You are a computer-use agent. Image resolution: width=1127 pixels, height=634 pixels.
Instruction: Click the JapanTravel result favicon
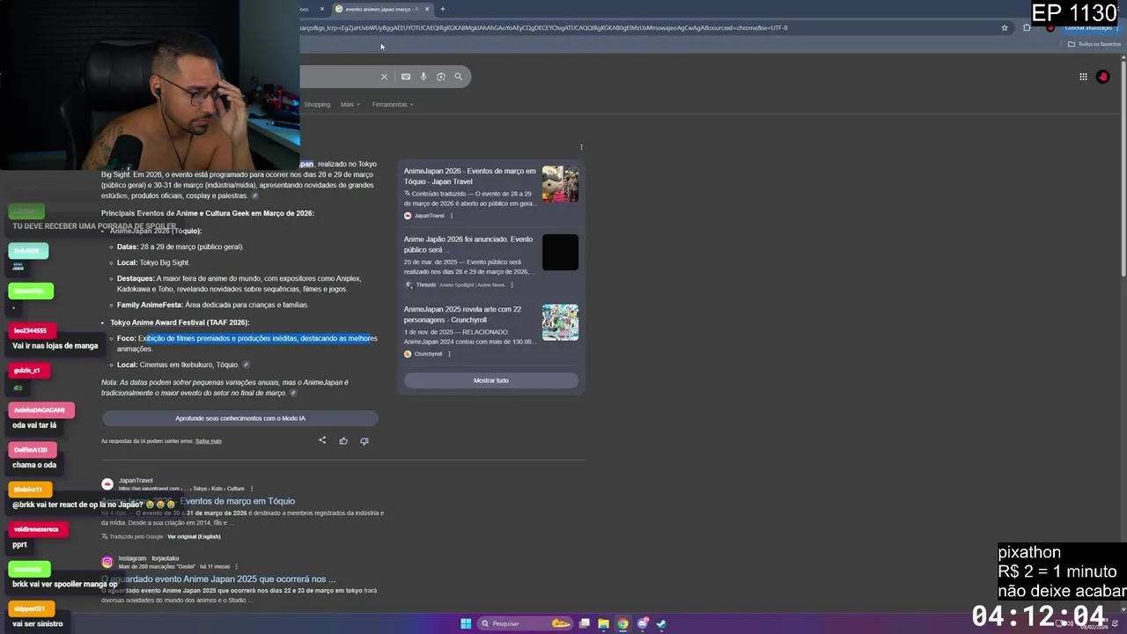pyautogui.click(x=107, y=484)
